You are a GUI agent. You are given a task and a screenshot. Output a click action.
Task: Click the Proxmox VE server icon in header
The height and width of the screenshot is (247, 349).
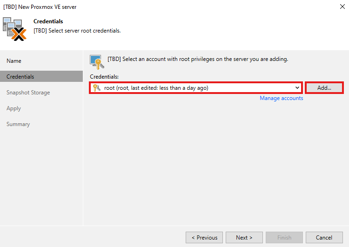[x=14, y=29]
